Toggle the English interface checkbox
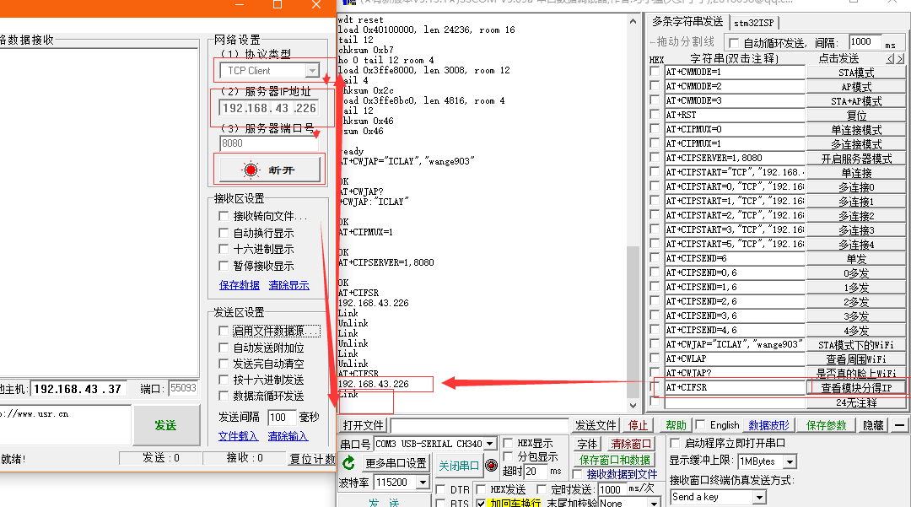Viewport: 911px width, 507px height. pos(698,424)
